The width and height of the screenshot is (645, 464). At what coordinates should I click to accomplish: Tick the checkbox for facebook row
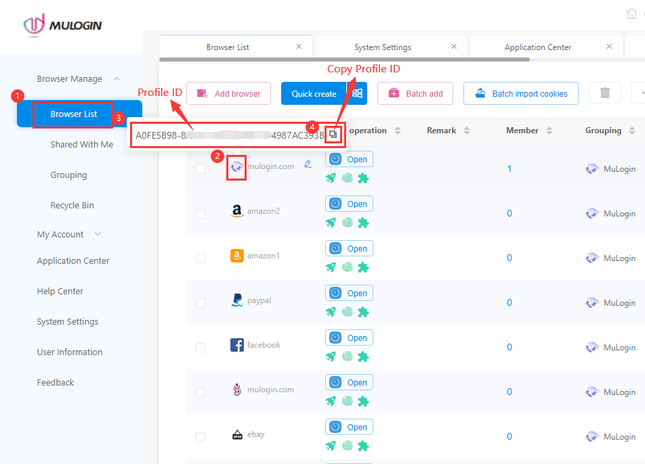(201, 348)
